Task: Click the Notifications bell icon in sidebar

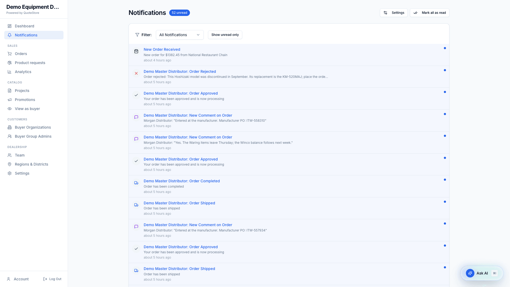Action: tap(10, 35)
